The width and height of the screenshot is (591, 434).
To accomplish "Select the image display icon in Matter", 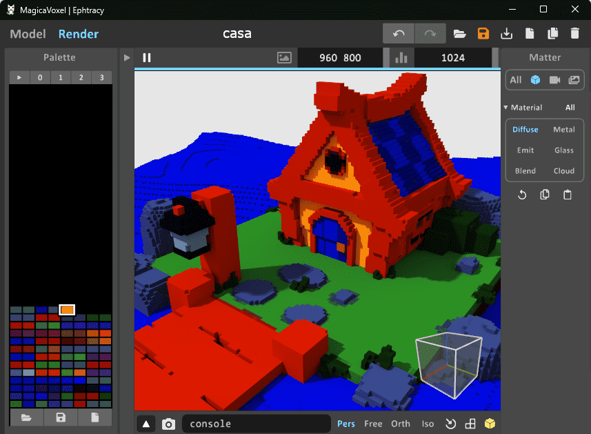I will pyautogui.click(x=574, y=80).
